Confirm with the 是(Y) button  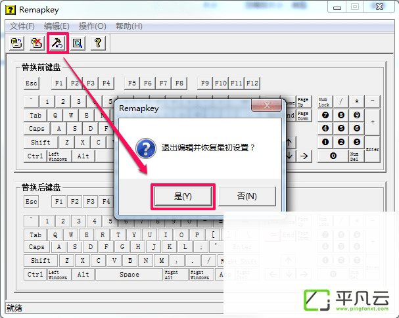[183, 196]
